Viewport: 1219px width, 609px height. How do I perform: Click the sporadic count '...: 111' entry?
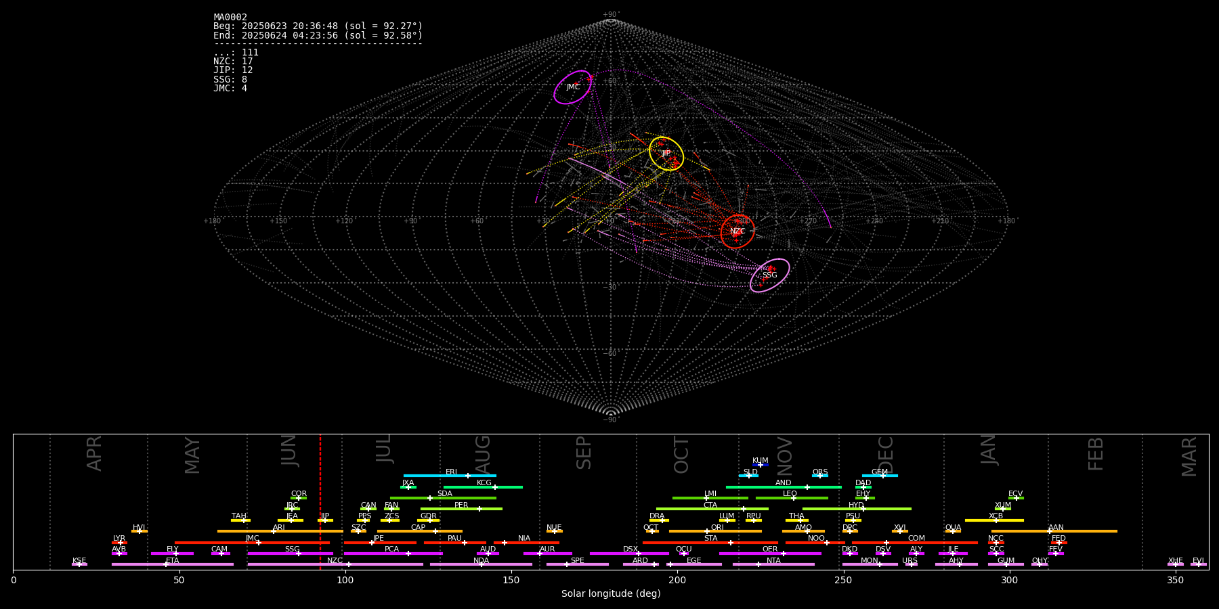pos(236,53)
